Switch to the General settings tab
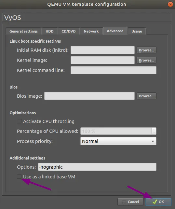 pyautogui.click(x=23, y=31)
